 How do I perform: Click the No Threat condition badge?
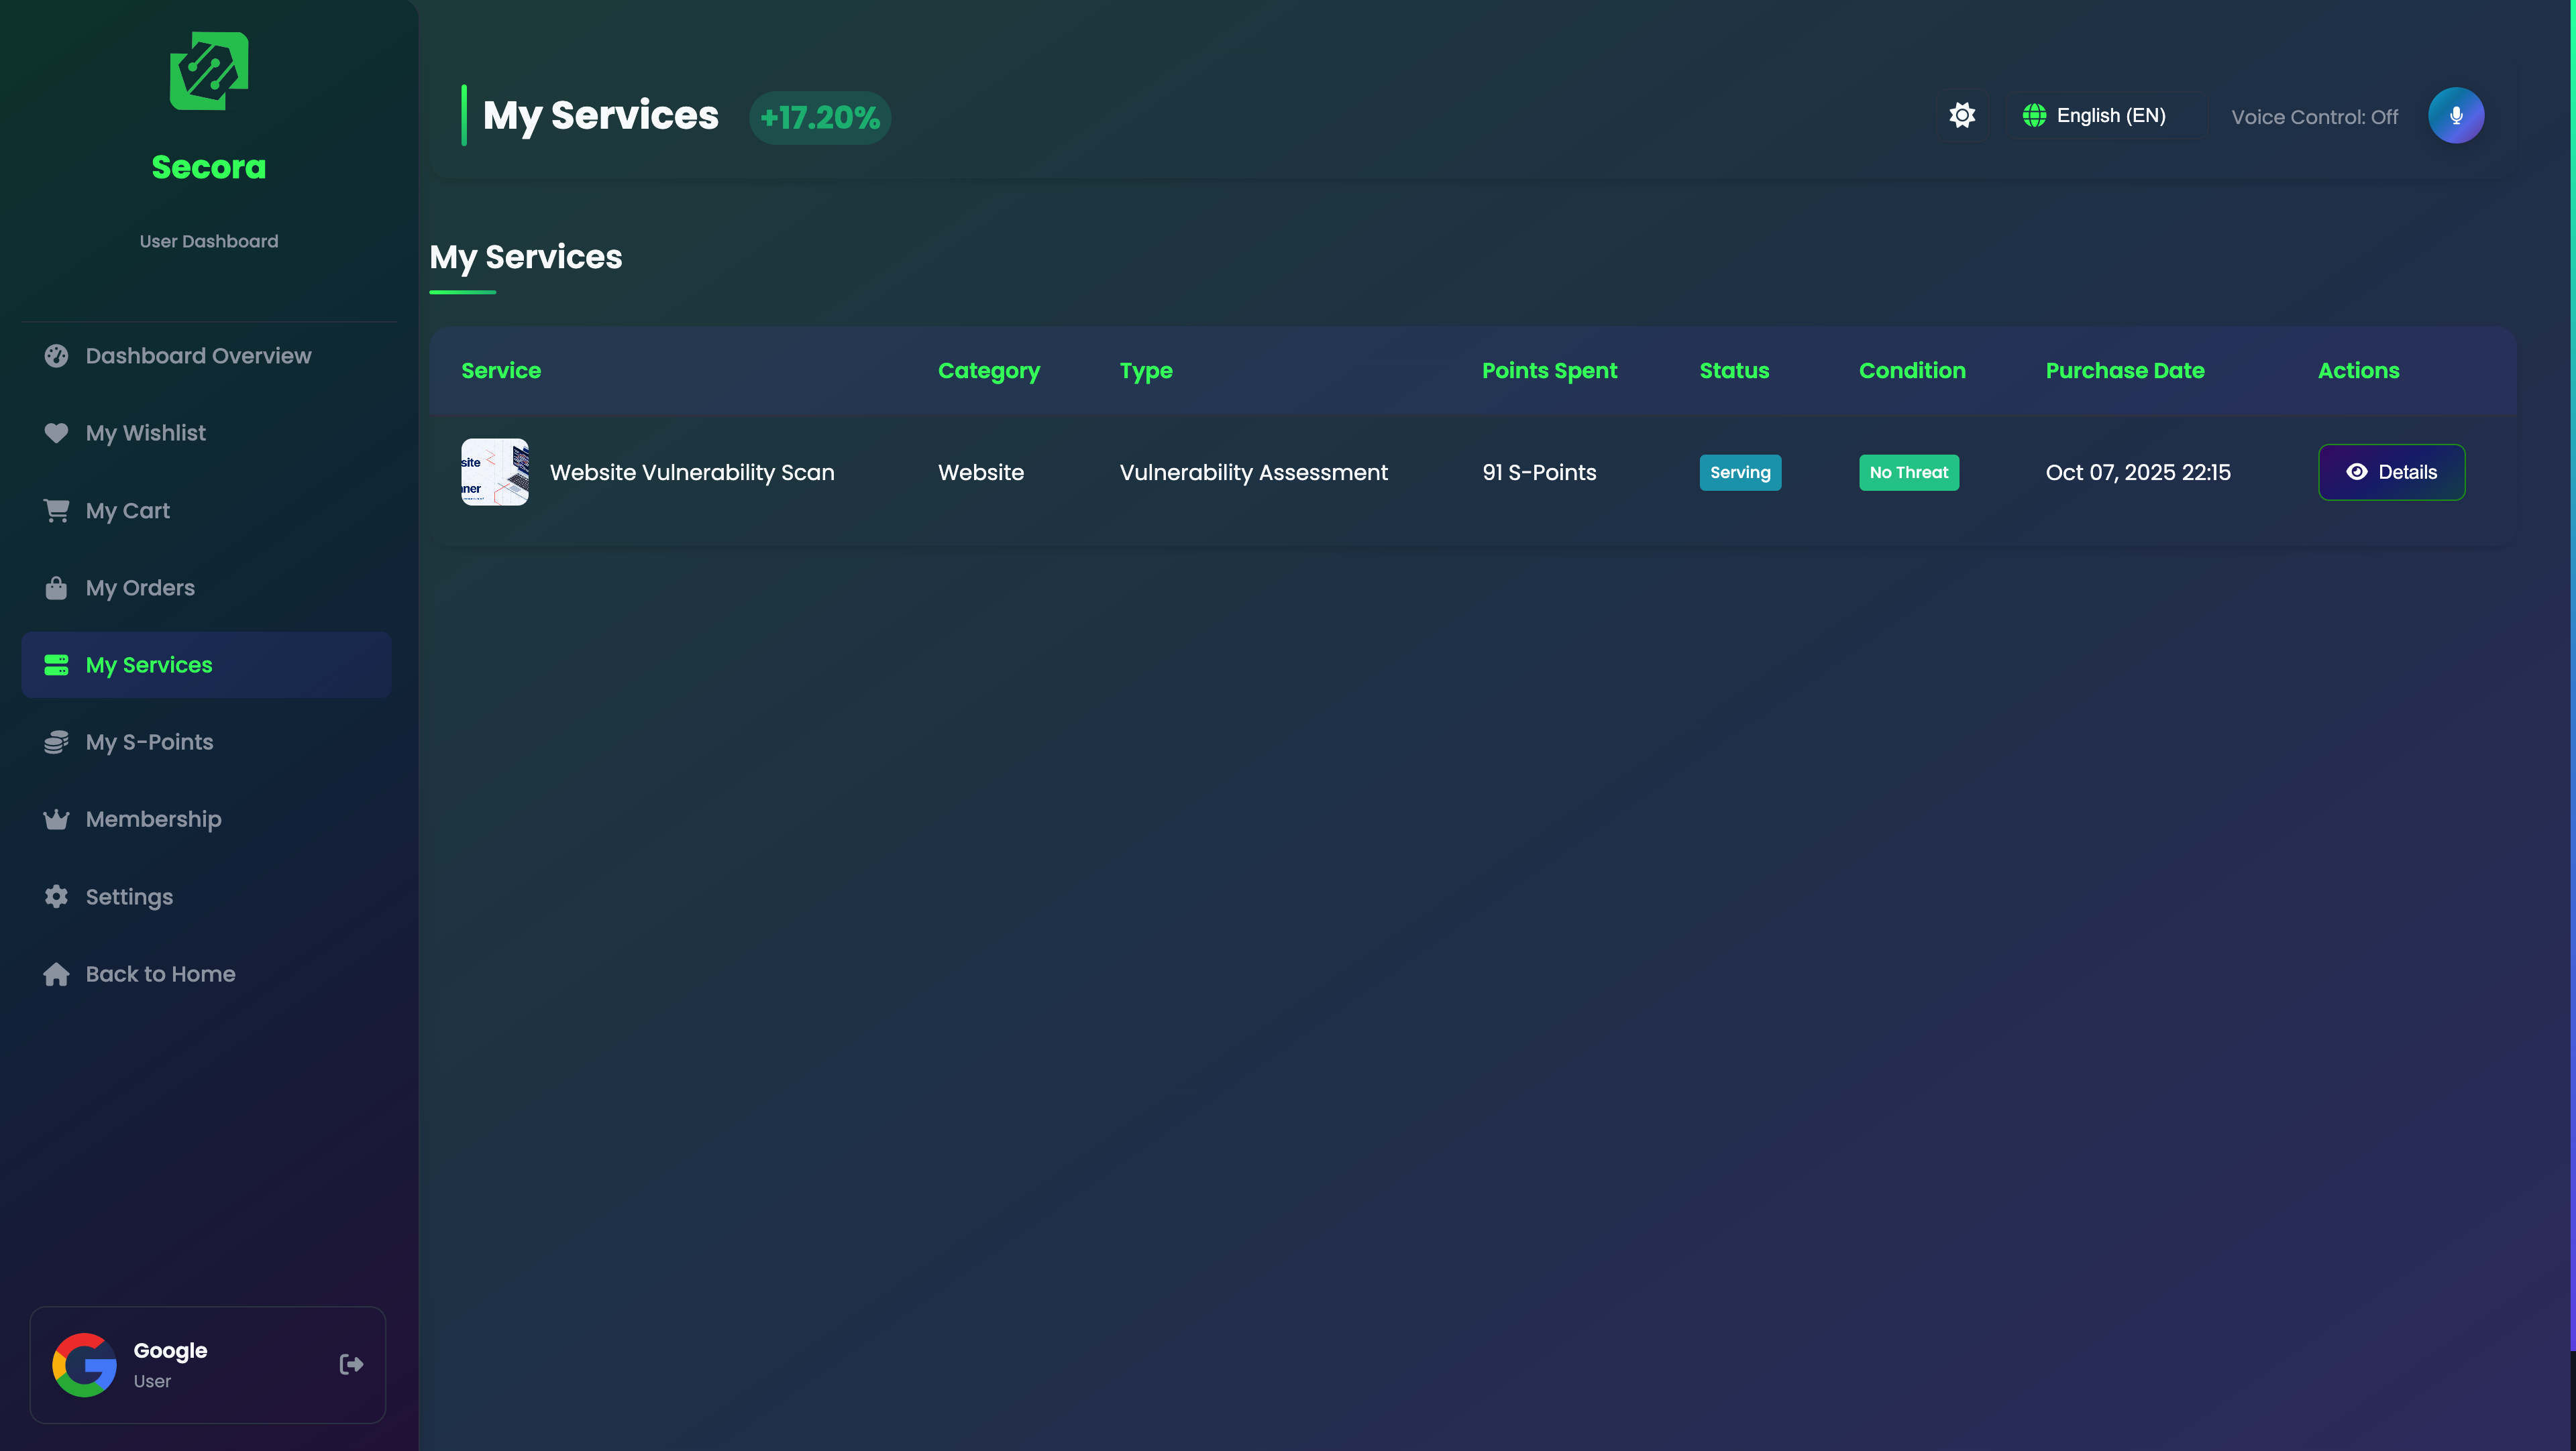point(1908,471)
